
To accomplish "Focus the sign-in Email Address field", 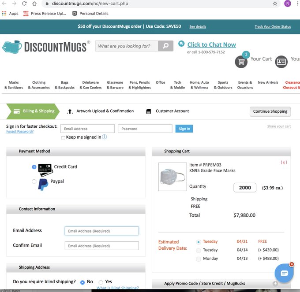I will tap(87, 129).
